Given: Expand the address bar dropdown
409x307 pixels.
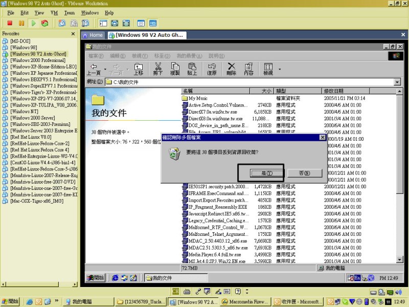Looking at the screenshot, I should (397, 82).
